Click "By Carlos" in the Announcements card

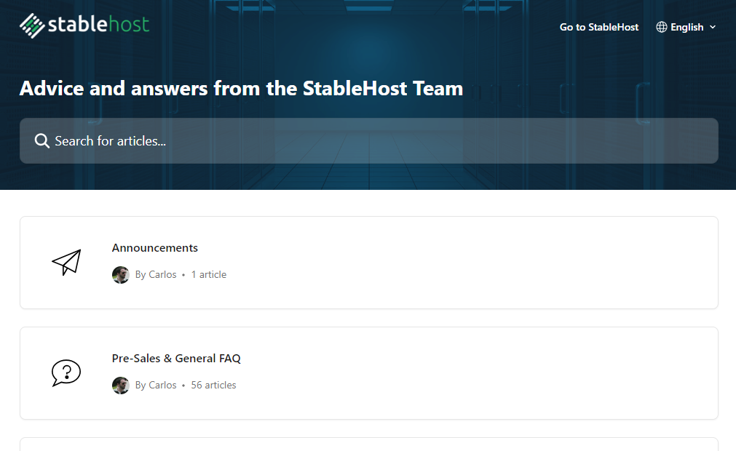(x=156, y=275)
